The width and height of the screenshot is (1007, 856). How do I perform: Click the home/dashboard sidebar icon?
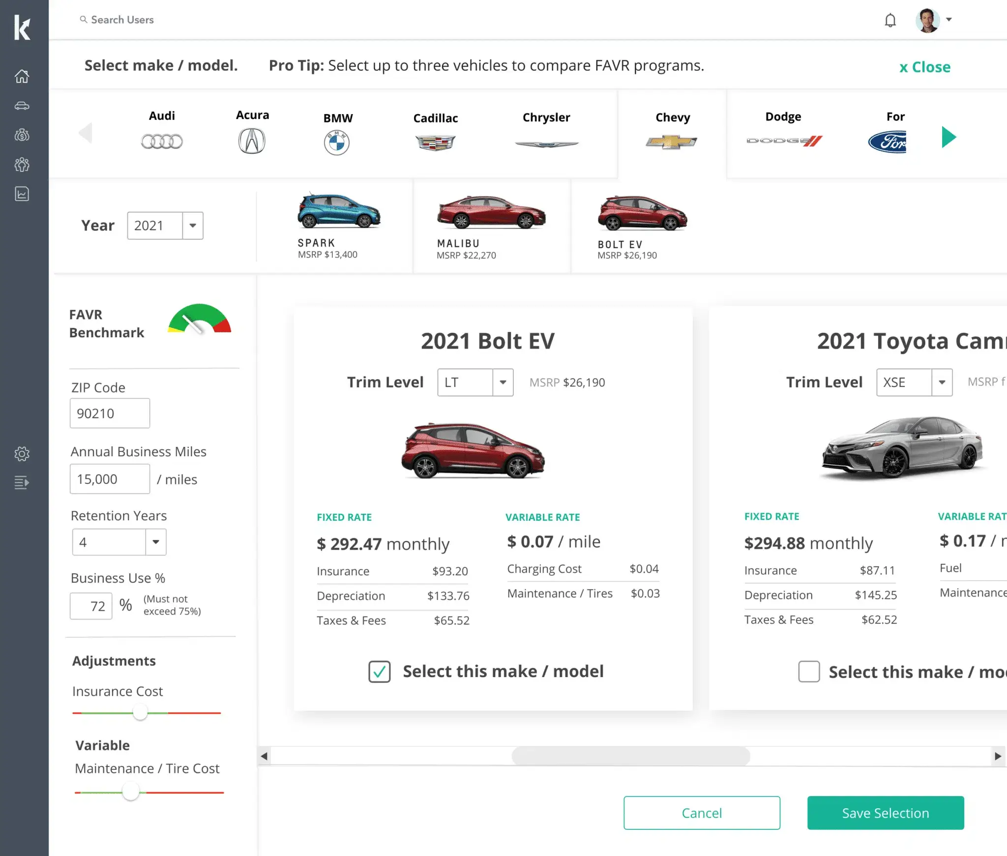23,76
